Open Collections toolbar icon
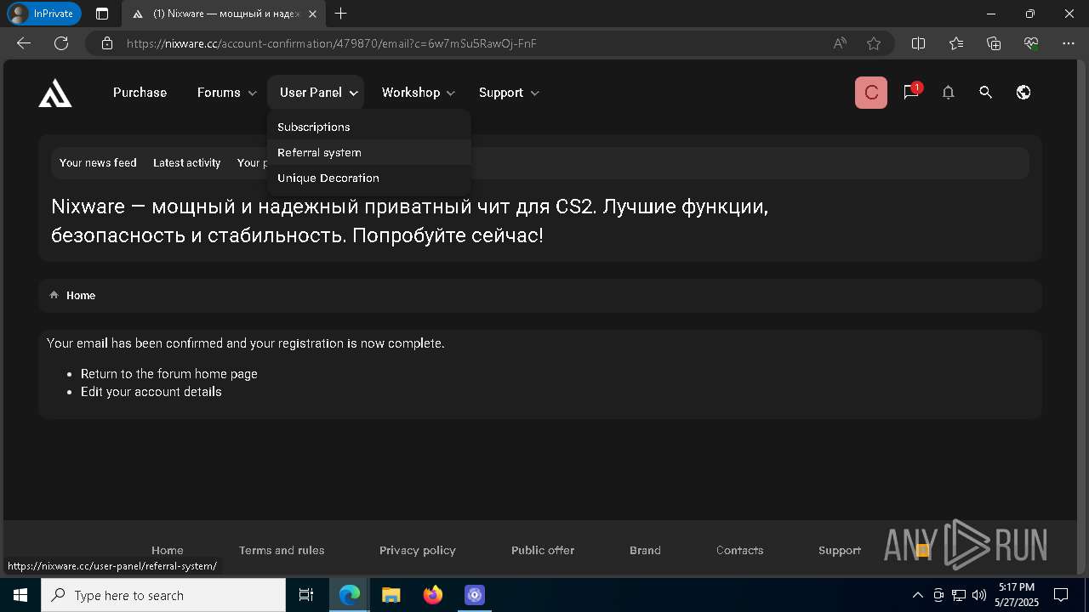This screenshot has width=1089, height=612. coord(994,43)
